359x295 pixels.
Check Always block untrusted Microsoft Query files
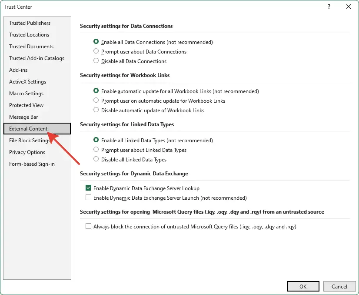point(88,226)
